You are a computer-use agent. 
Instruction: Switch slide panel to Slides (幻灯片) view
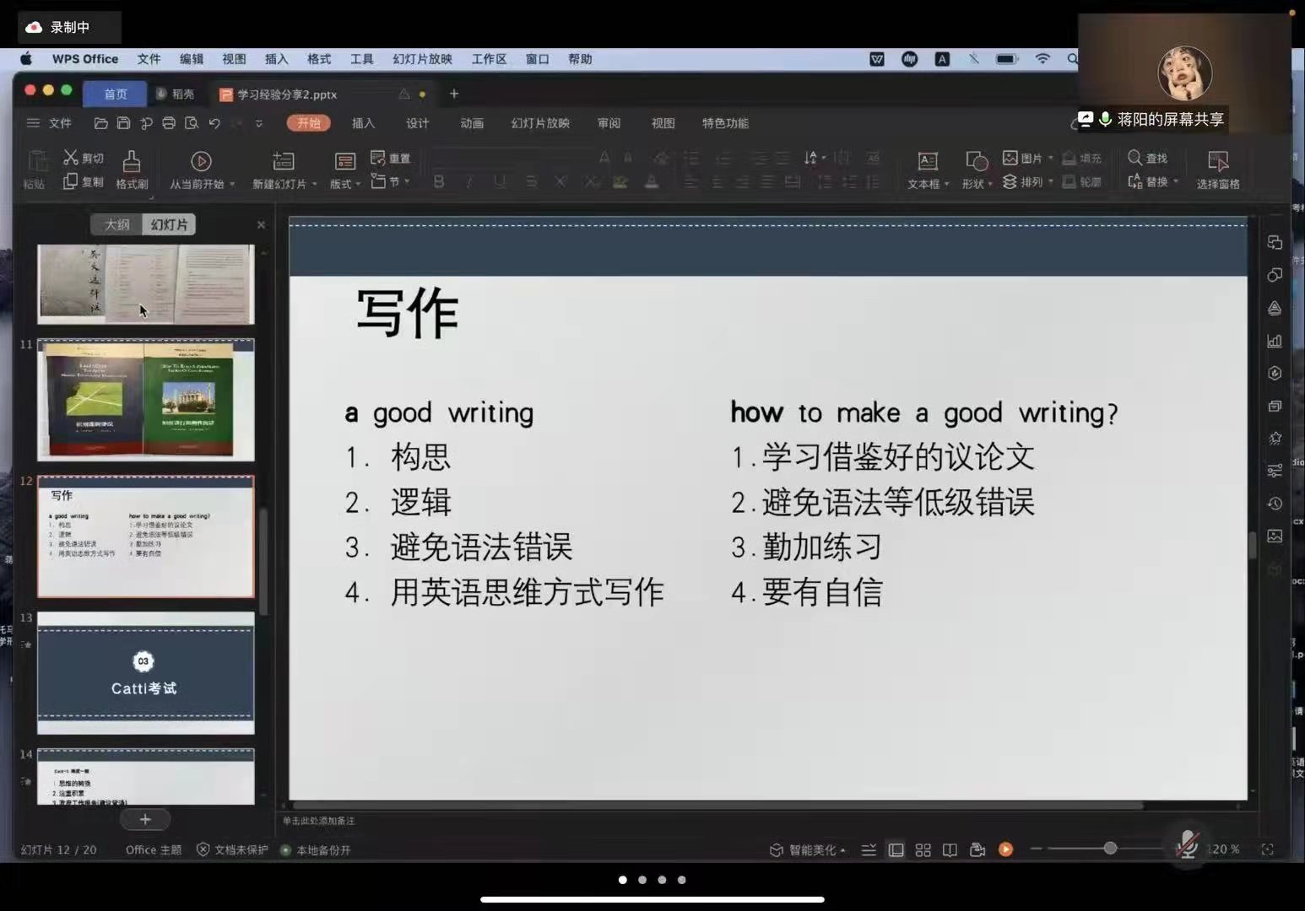click(170, 224)
